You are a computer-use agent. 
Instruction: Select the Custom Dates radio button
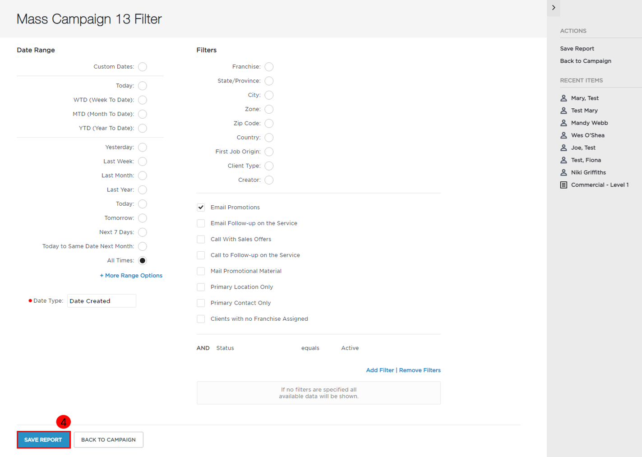[143, 67]
